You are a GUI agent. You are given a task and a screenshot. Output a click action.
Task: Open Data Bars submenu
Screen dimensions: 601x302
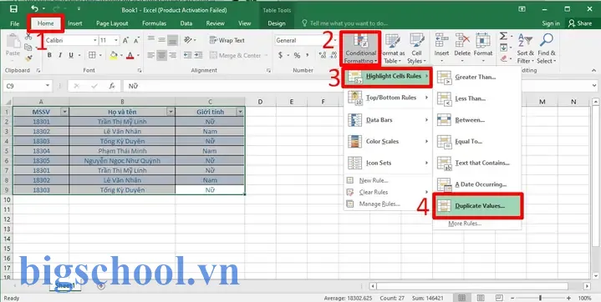click(x=388, y=120)
